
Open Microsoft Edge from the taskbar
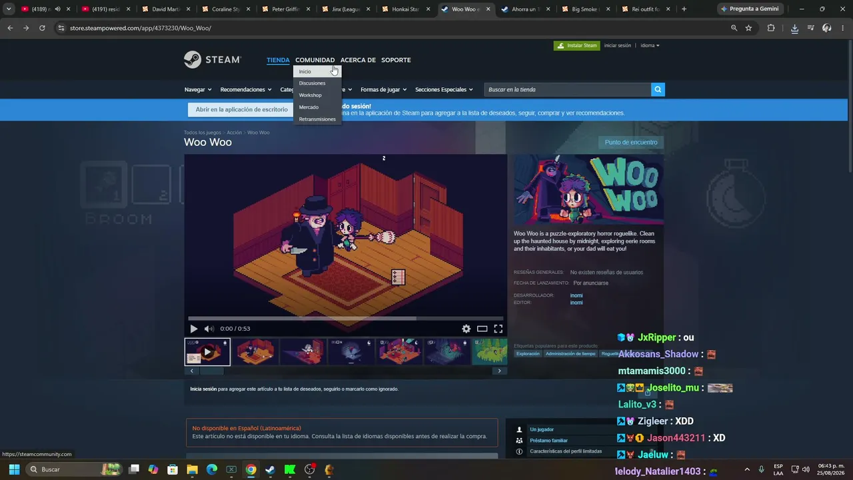[x=212, y=469]
